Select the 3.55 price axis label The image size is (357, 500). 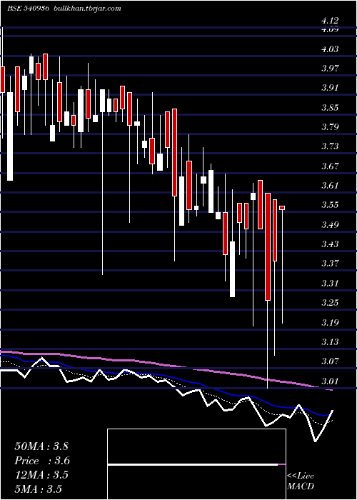[x=330, y=205]
